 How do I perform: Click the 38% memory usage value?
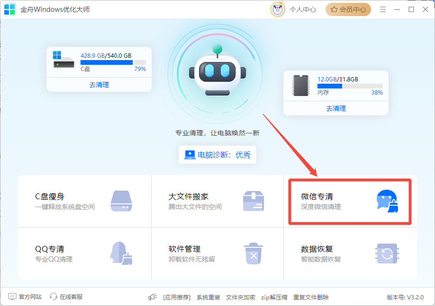coord(377,93)
